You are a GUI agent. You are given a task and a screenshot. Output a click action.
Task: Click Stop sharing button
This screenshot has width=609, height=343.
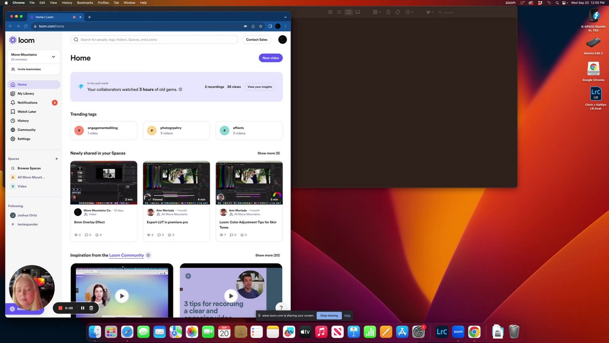(x=329, y=315)
